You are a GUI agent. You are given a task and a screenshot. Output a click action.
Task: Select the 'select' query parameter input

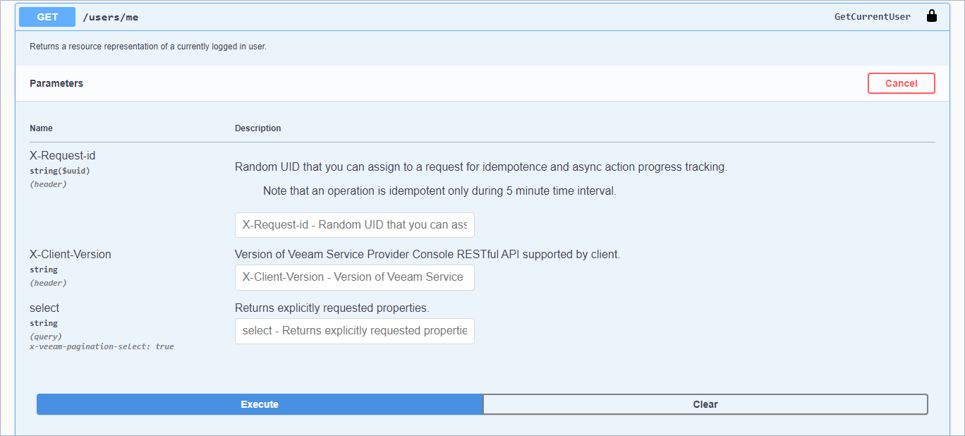354,331
